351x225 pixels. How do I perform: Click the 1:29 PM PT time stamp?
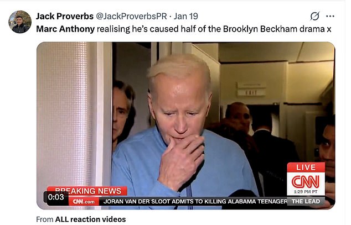click(x=306, y=192)
